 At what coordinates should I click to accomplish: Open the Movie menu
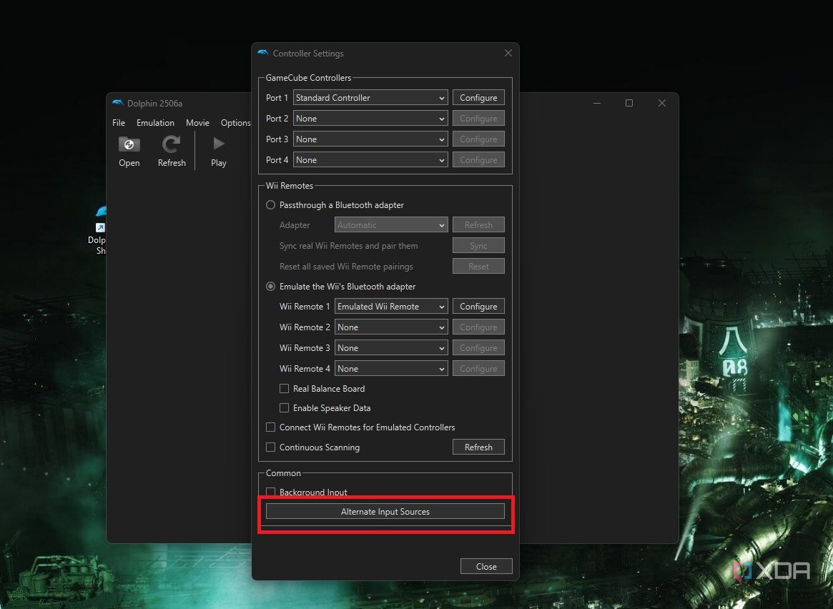(197, 123)
